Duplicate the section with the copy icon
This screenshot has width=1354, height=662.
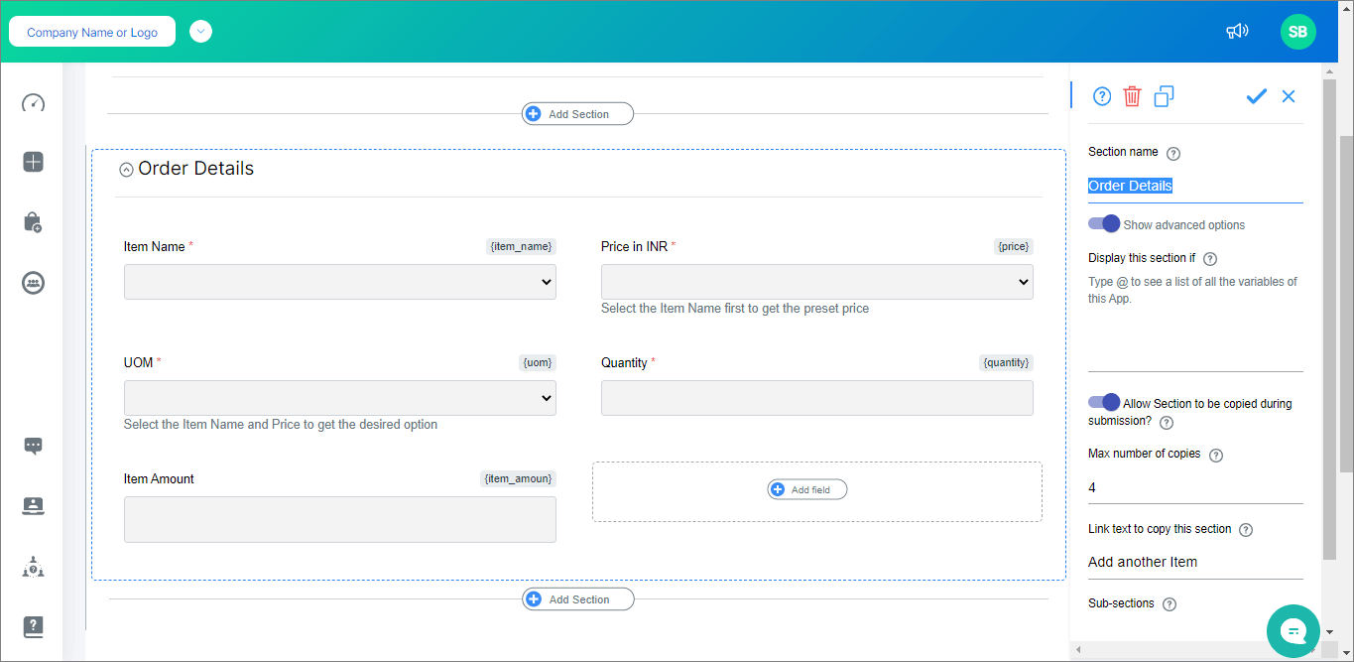coord(1163,96)
